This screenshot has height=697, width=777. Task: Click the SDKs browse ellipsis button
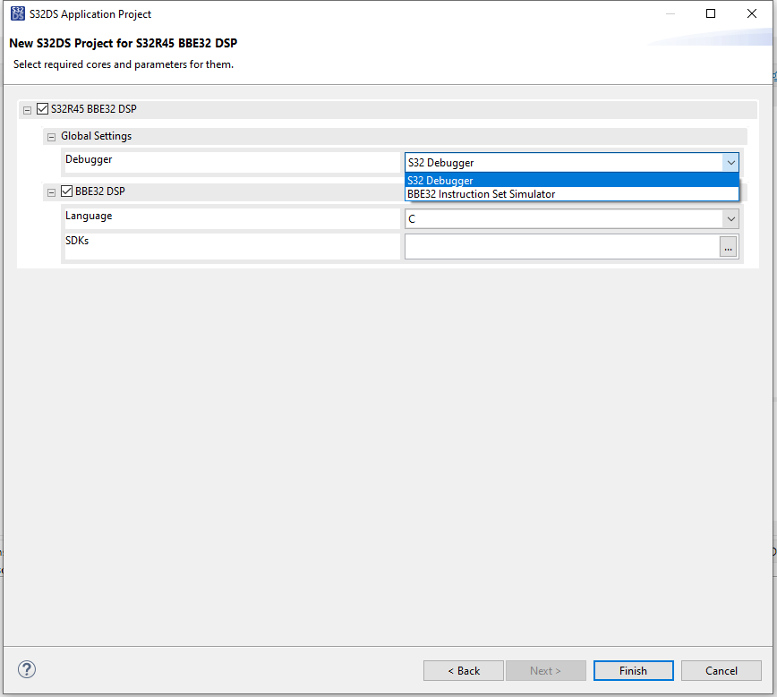coord(728,247)
